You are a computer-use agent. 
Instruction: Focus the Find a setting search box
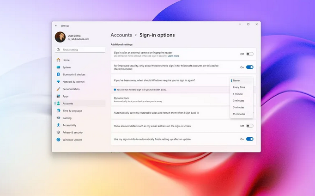click(x=80, y=49)
